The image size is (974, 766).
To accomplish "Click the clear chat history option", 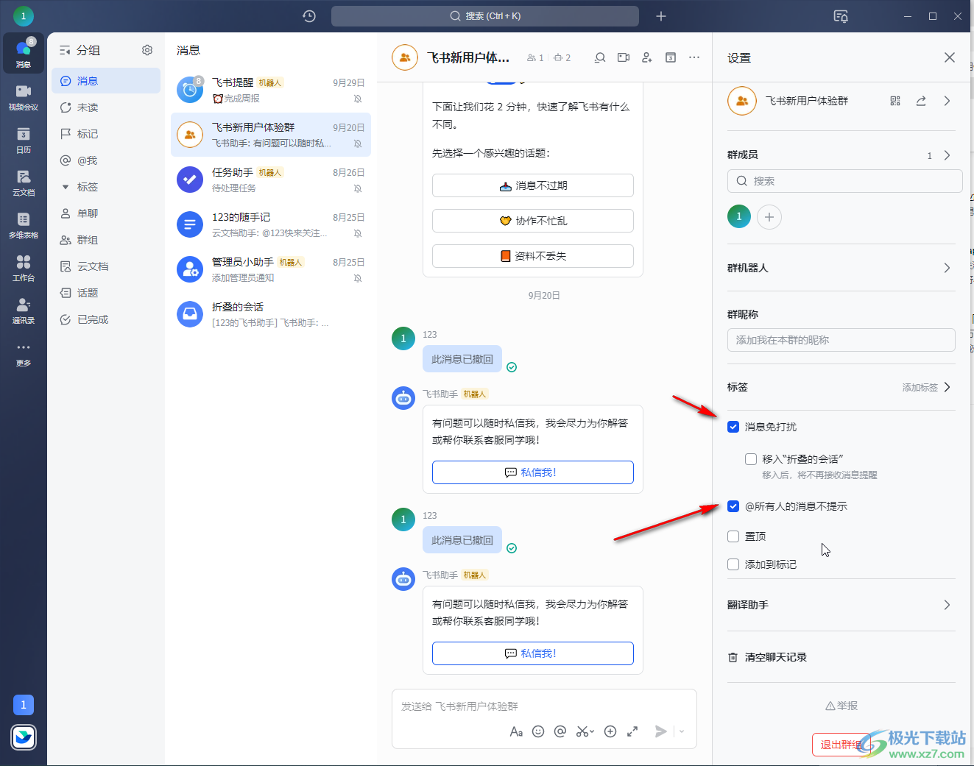I will (767, 657).
